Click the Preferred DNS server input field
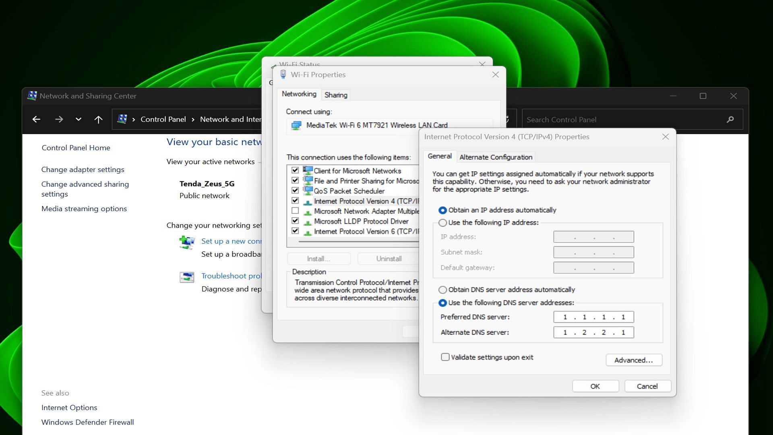The width and height of the screenshot is (773, 435). point(593,317)
